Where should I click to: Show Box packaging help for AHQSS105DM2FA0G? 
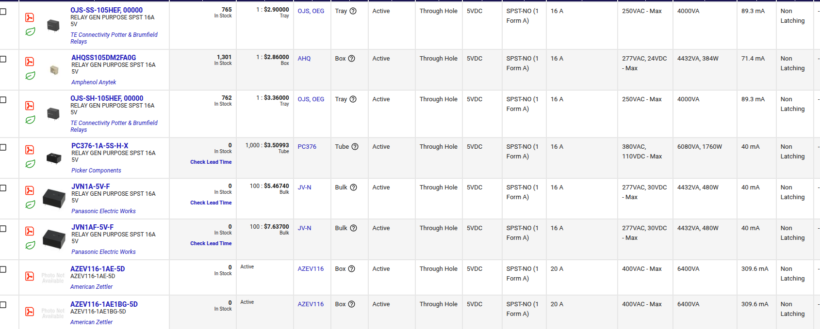pos(352,59)
